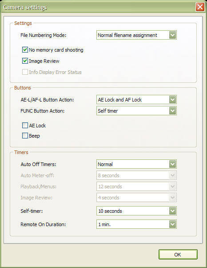Screen dimensions: 207x268
Task: Click the AE Lock and AF Lock combo box
Action: (136, 100)
